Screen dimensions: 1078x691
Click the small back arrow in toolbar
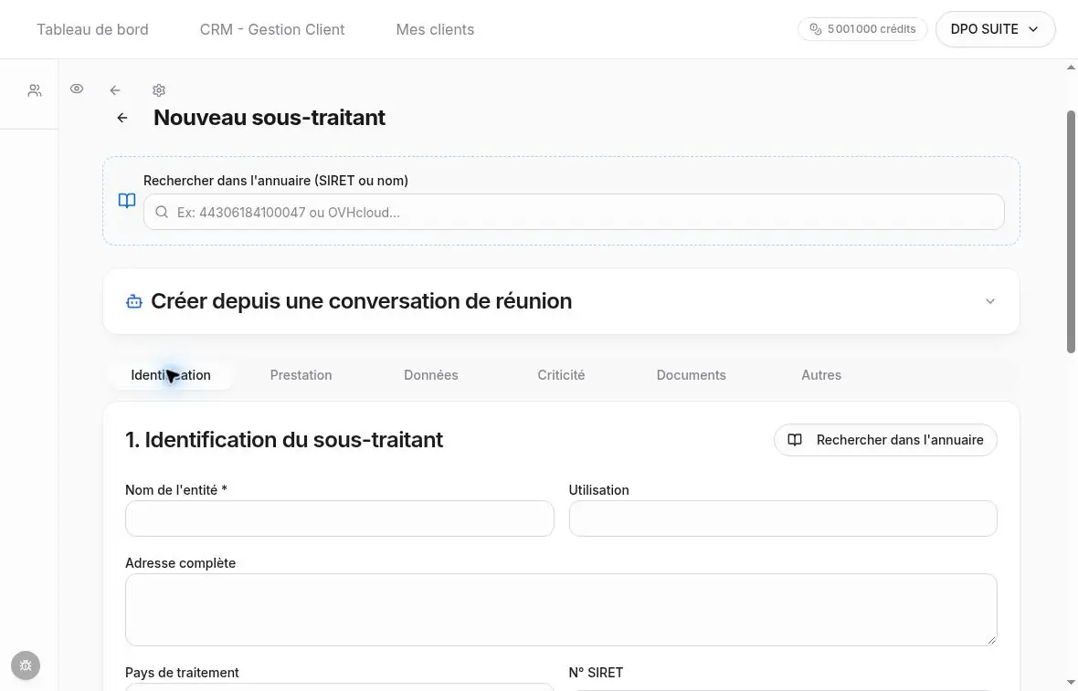(x=115, y=90)
